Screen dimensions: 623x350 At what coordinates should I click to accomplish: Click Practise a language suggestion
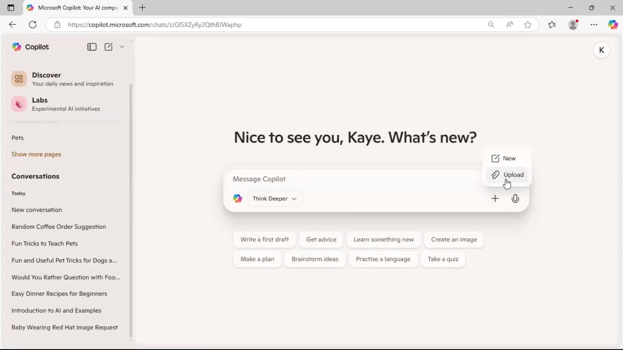383,259
